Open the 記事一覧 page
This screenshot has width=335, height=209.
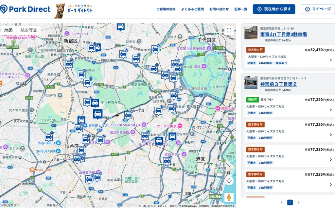click(241, 9)
